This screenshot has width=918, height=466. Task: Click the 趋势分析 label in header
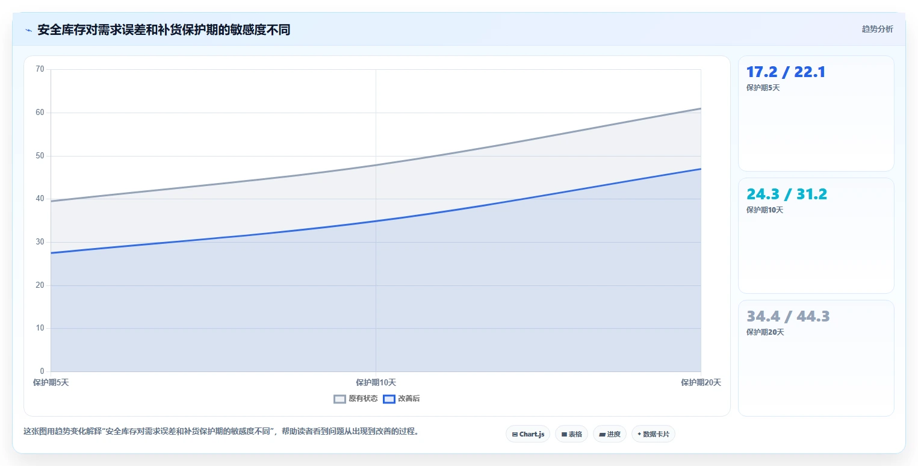point(878,29)
